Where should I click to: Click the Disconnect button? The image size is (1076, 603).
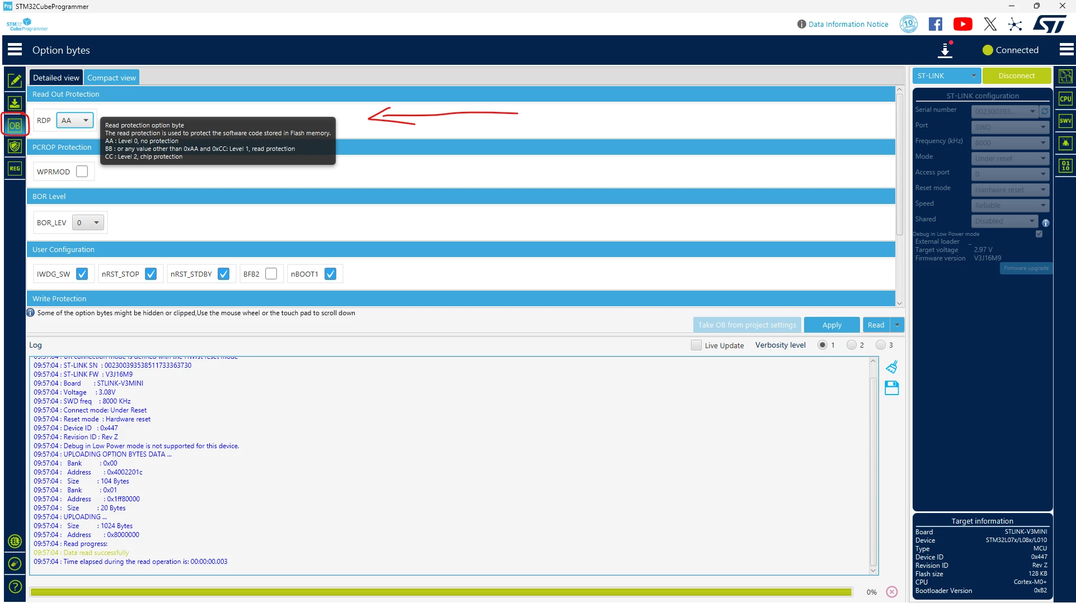pyautogui.click(x=1017, y=75)
